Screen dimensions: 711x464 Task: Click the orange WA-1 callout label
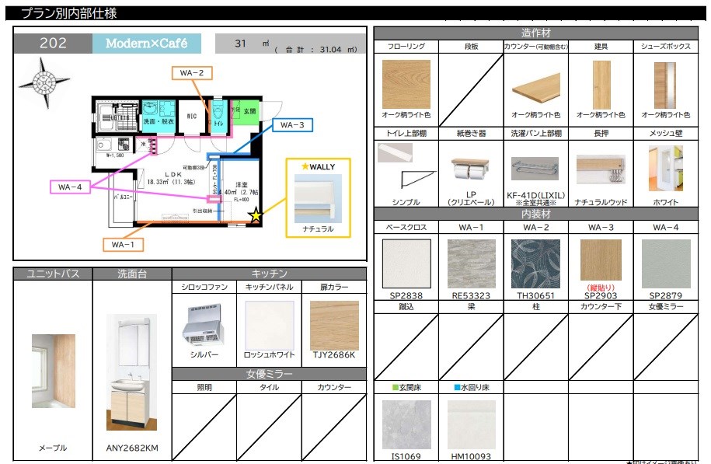click(x=123, y=245)
